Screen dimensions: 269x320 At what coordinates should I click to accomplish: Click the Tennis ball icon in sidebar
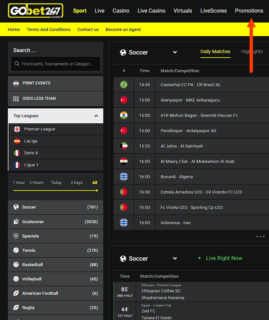tap(16, 250)
